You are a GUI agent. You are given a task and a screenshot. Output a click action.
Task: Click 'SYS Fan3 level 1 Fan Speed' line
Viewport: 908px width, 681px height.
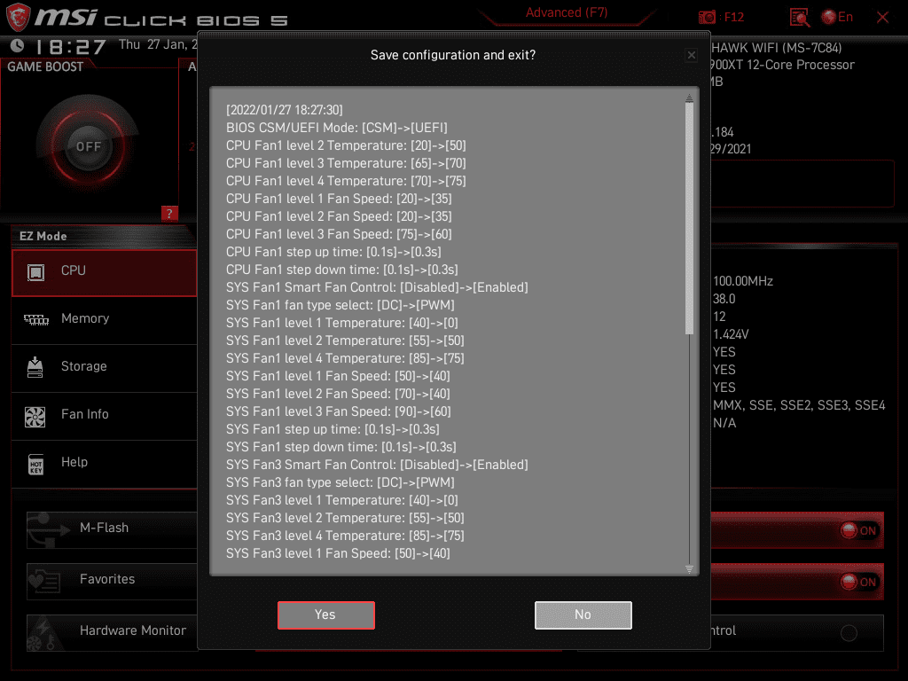(x=338, y=553)
